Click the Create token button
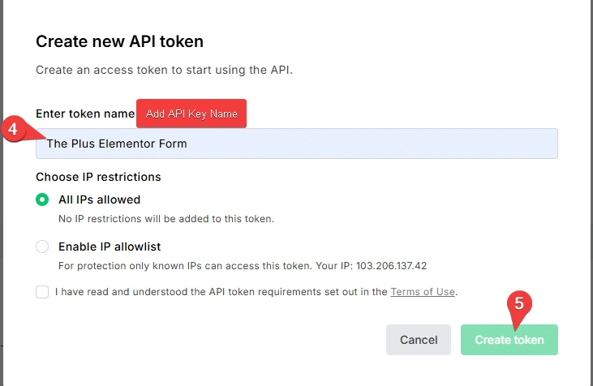593x386 pixels. 509,340
